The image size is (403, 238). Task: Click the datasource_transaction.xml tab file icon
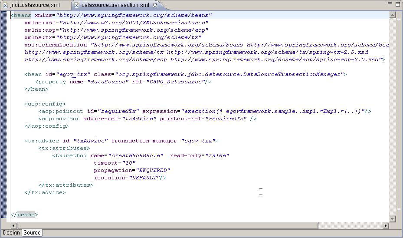(x=76, y=5)
